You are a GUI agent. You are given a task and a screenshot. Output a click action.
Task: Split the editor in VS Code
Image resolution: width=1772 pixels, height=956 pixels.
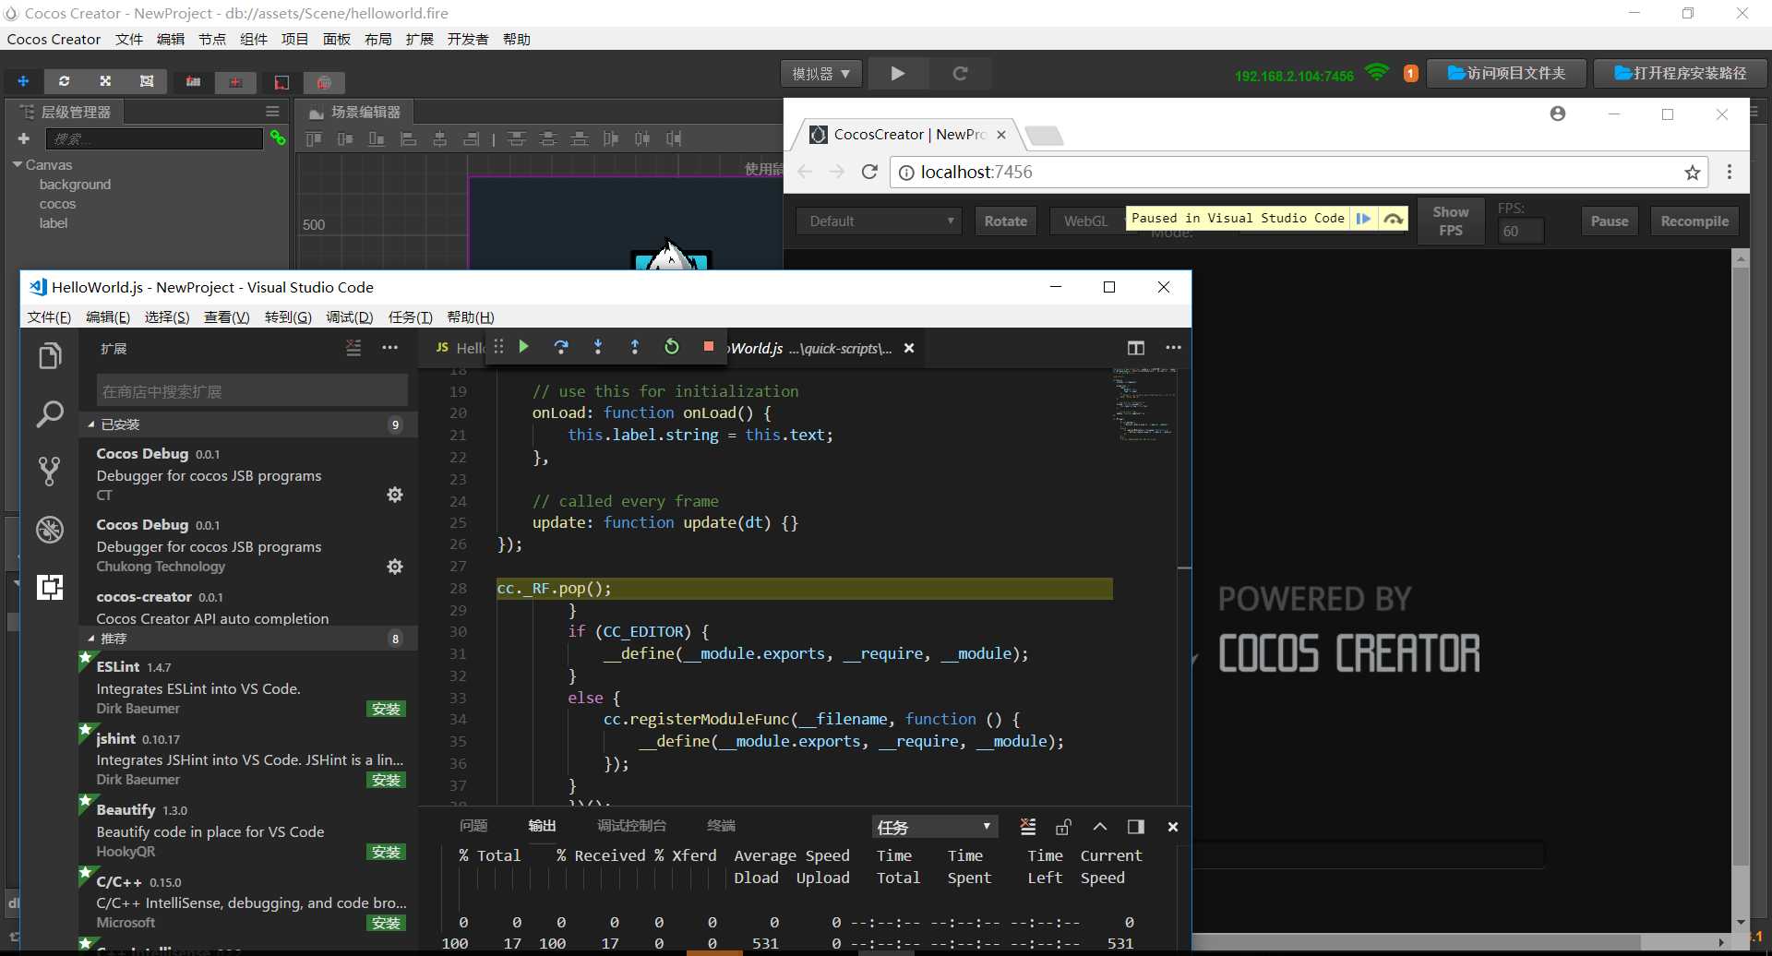(x=1136, y=348)
